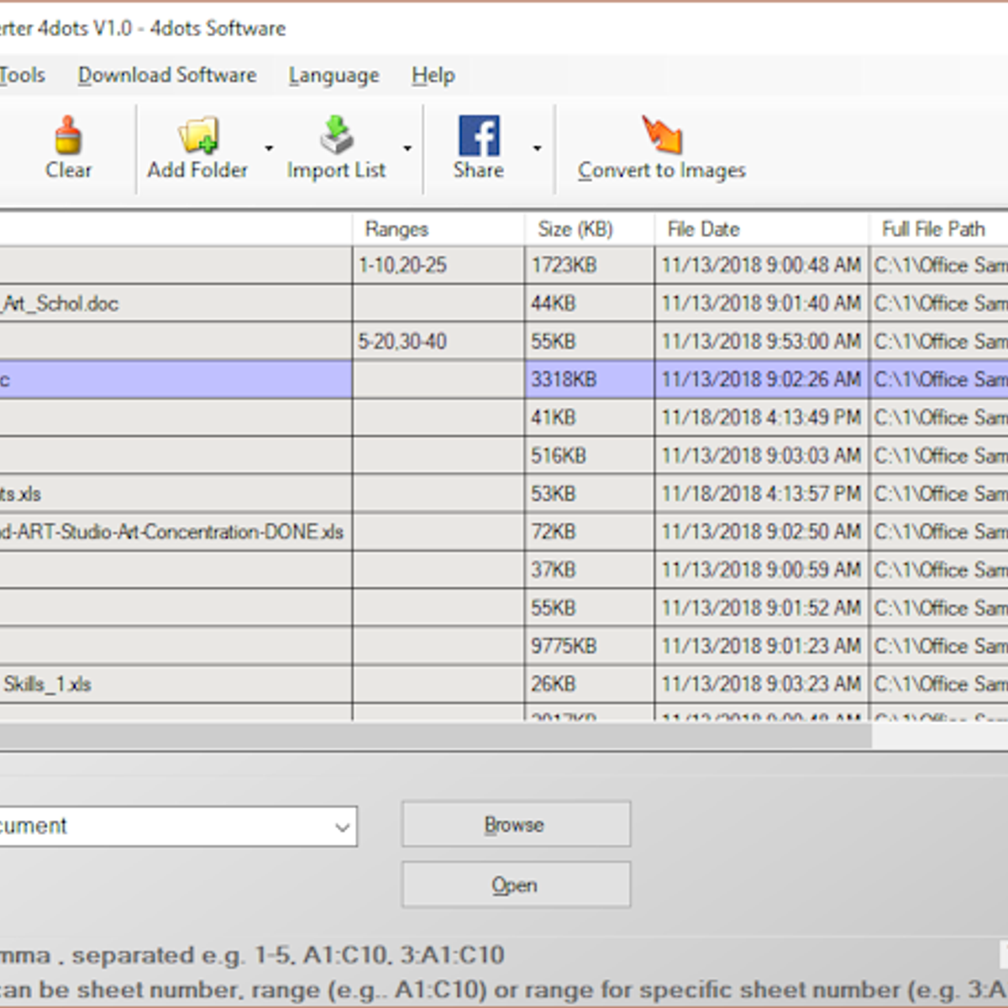The width and height of the screenshot is (1008, 1008).
Task: Sort files by the File Date column
Action: pos(702,228)
